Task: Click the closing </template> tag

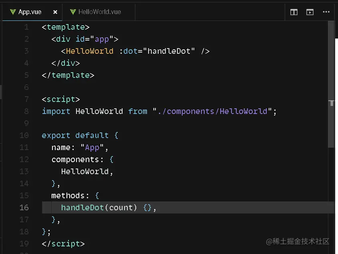Action: [x=68, y=75]
